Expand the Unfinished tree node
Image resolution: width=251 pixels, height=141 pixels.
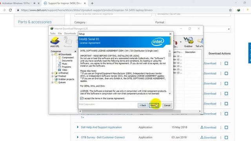click(52, 73)
